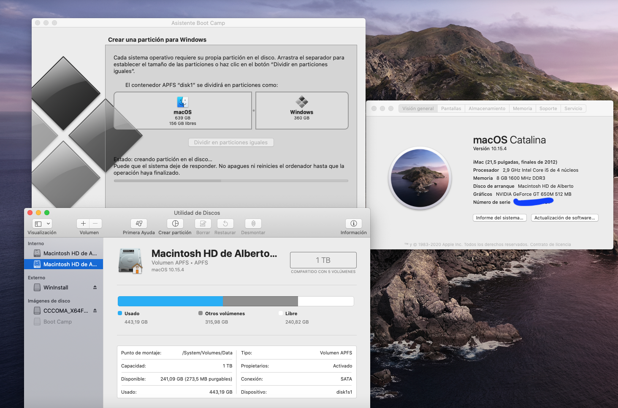Click the 156 GB libres label
The width and height of the screenshot is (618, 408).
point(183,124)
